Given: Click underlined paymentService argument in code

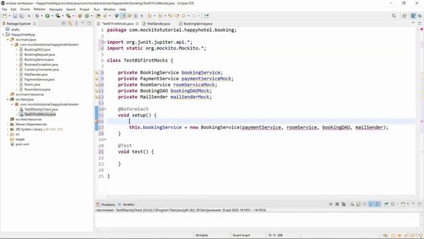Looking at the screenshot, I should (262, 127).
